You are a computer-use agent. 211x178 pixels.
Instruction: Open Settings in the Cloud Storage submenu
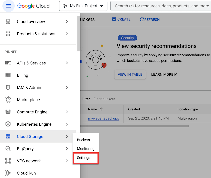point(86,158)
